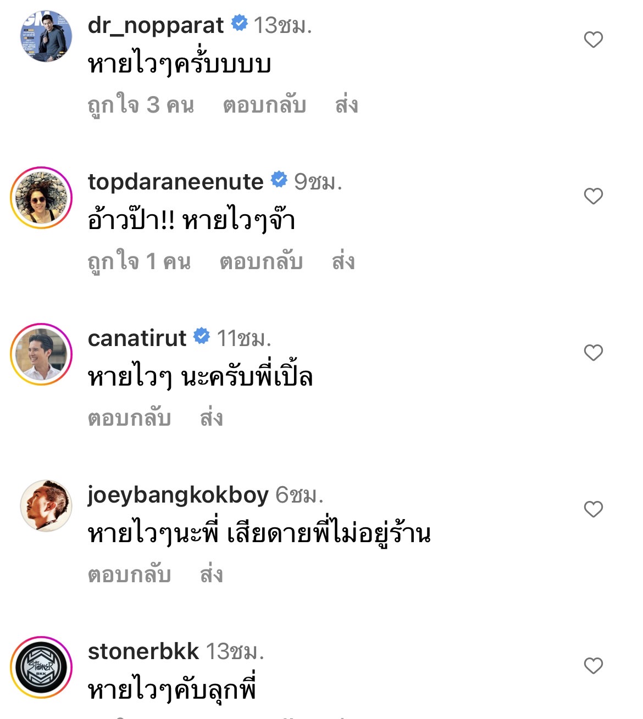Like canatirut's comment with the heart
The width and height of the screenshot is (643, 719).
point(593,352)
